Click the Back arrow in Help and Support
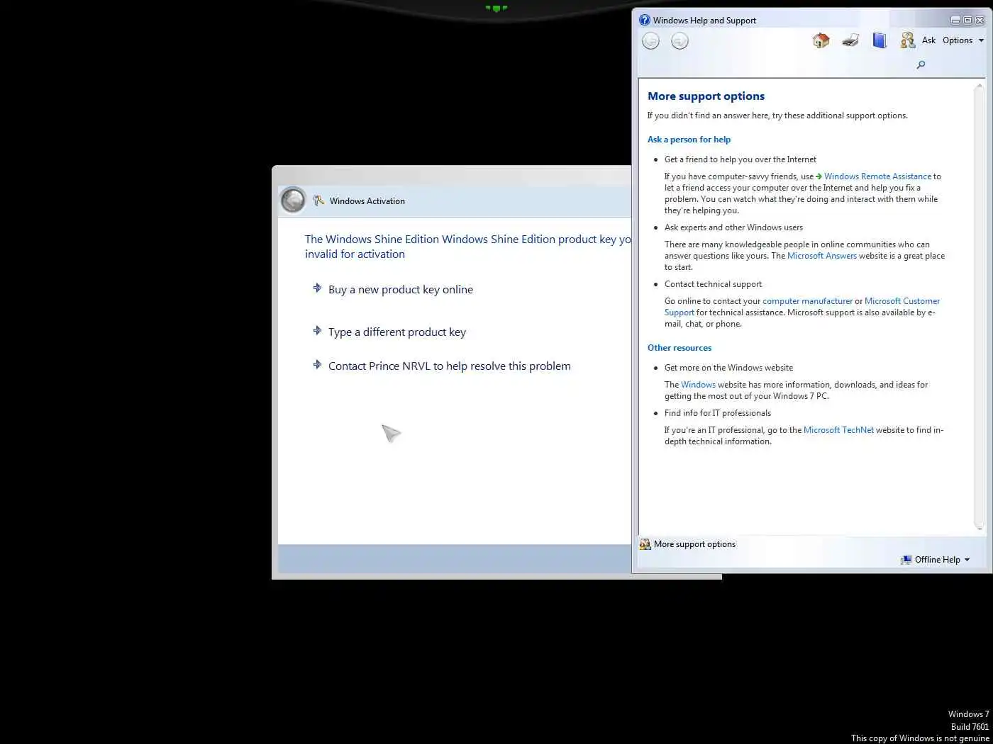 coord(650,41)
